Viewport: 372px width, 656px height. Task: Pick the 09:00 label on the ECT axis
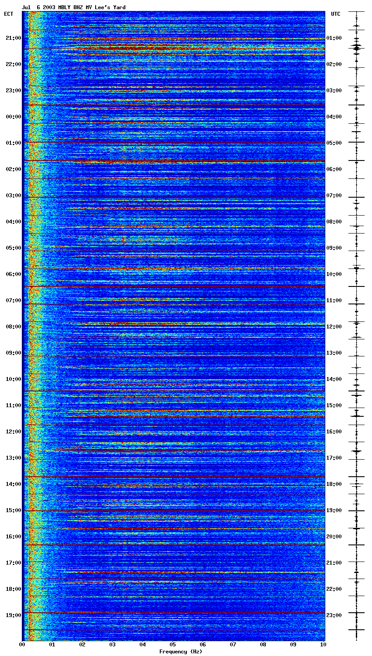coord(14,353)
